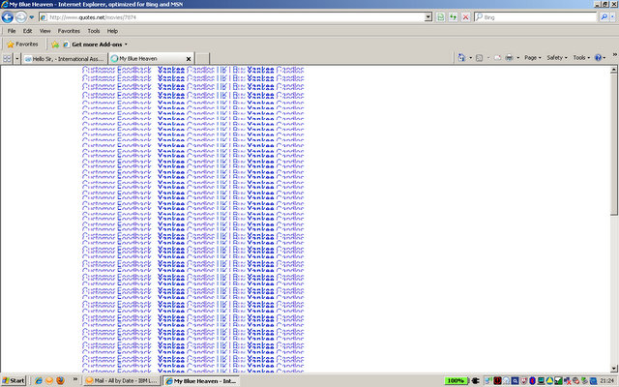Click the Favorites star button

point(22,45)
